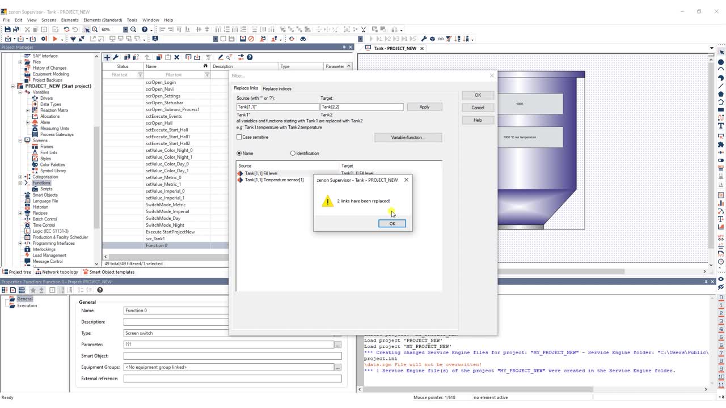
Task: Select Symbol Library in the project tree
Action: point(53,171)
